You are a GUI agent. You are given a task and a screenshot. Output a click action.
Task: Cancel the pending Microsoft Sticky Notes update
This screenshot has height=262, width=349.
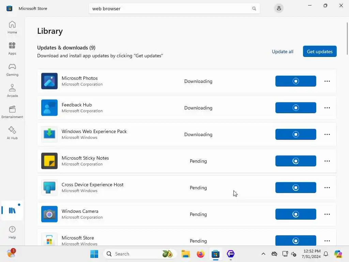click(x=295, y=161)
